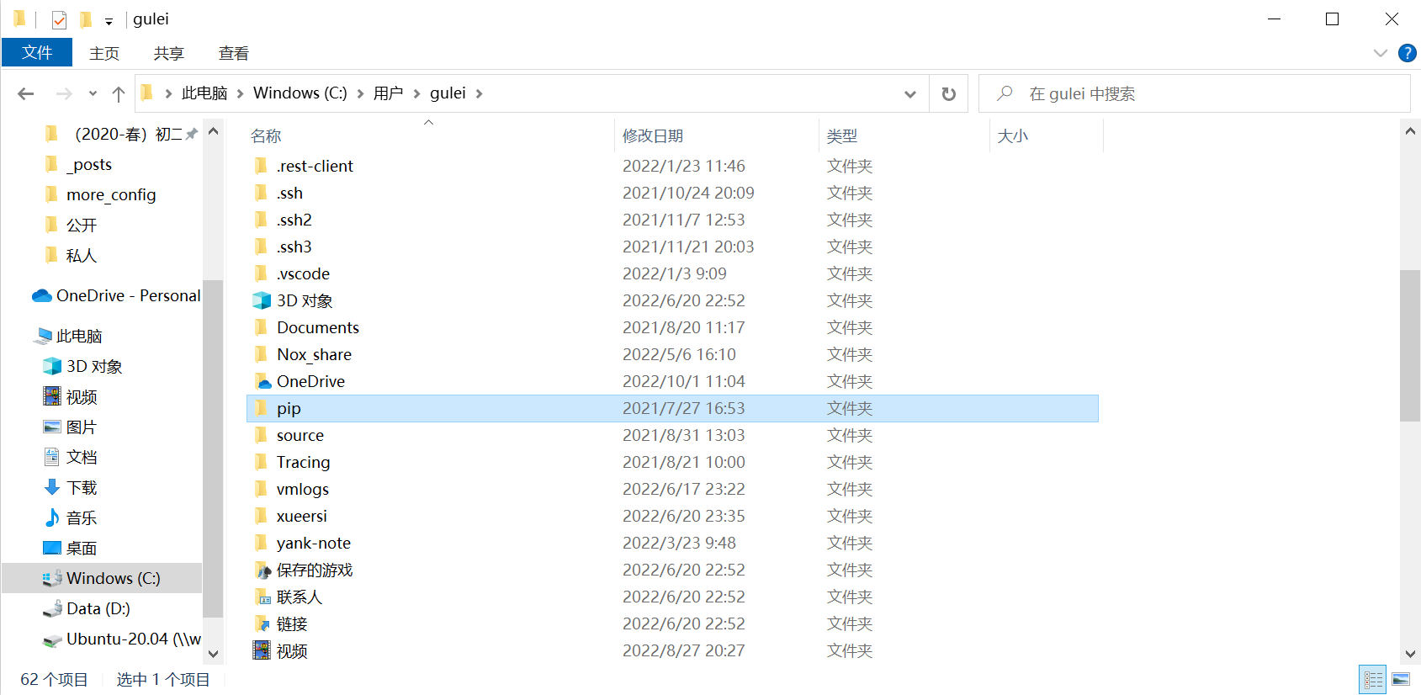Select the 联系人 folder icon
1421x695 pixels.
[x=262, y=597]
